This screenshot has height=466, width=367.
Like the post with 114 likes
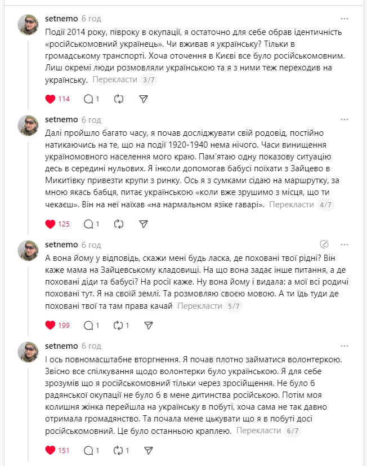coord(50,99)
